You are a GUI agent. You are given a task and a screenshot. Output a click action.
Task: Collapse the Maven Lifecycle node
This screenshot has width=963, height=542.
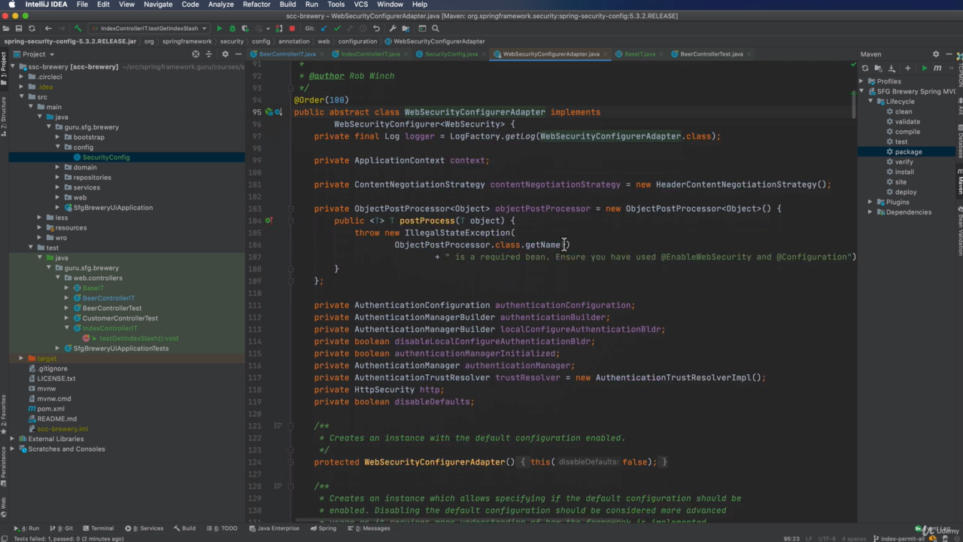tap(870, 102)
